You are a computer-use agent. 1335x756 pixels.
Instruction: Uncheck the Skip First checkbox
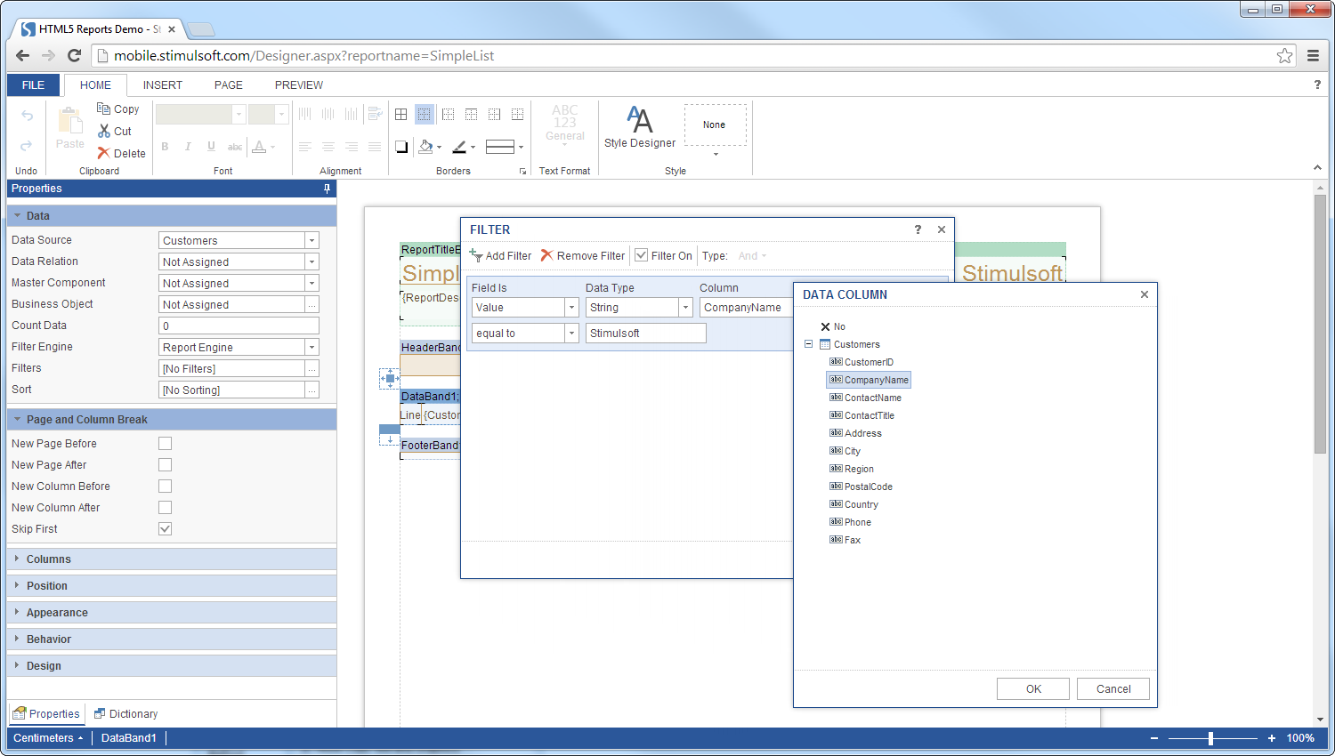(165, 528)
